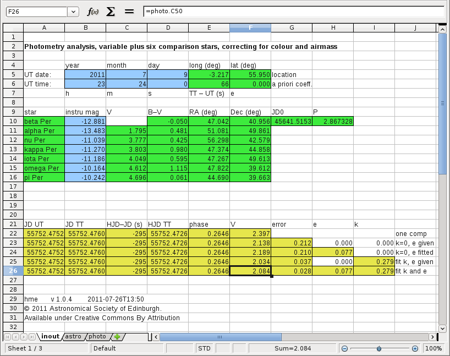Click the Name Box showing F26
This screenshot has width=450, height=356.
[x=35, y=12]
